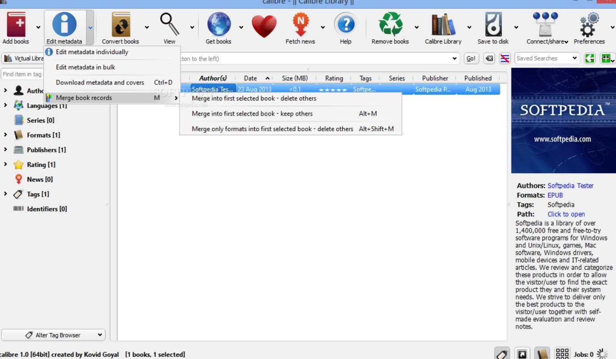The image size is (616, 359).
Task: Open Softpedia Tester author link
Action: click(x=570, y=186)
